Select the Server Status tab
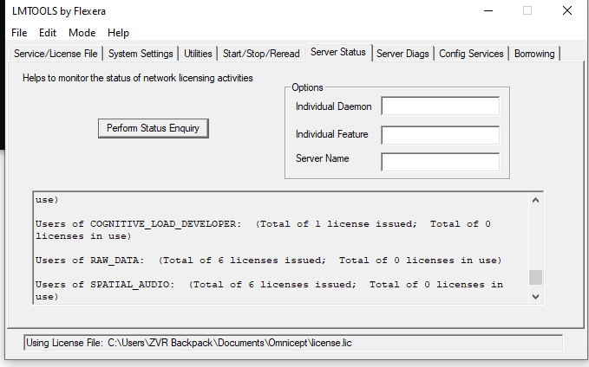This screenshot has height=367, width=589. 337,53
